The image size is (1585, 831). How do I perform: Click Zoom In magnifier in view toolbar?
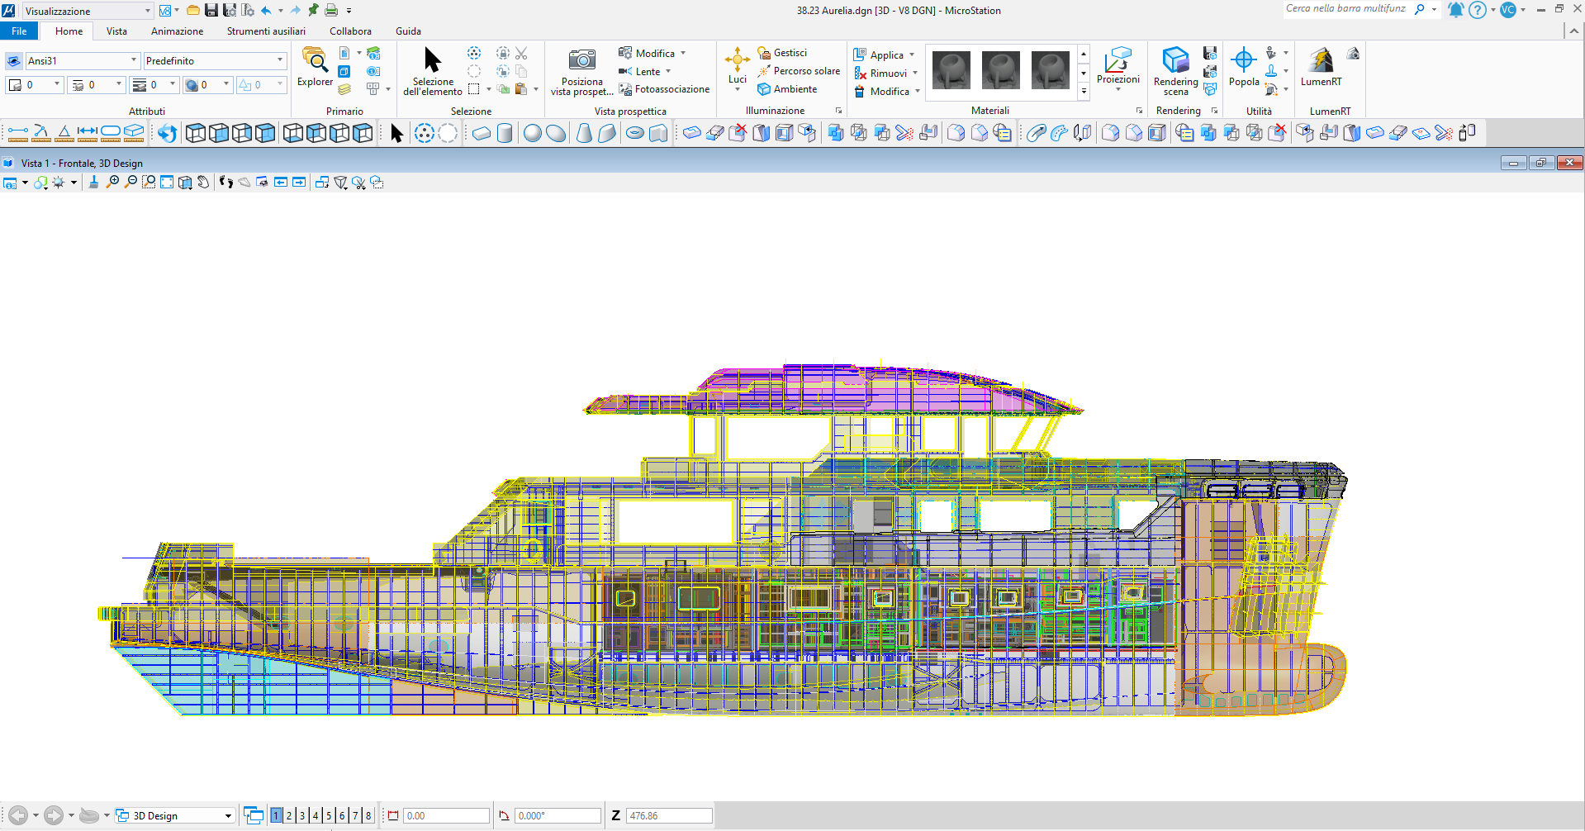click(113, 183)
